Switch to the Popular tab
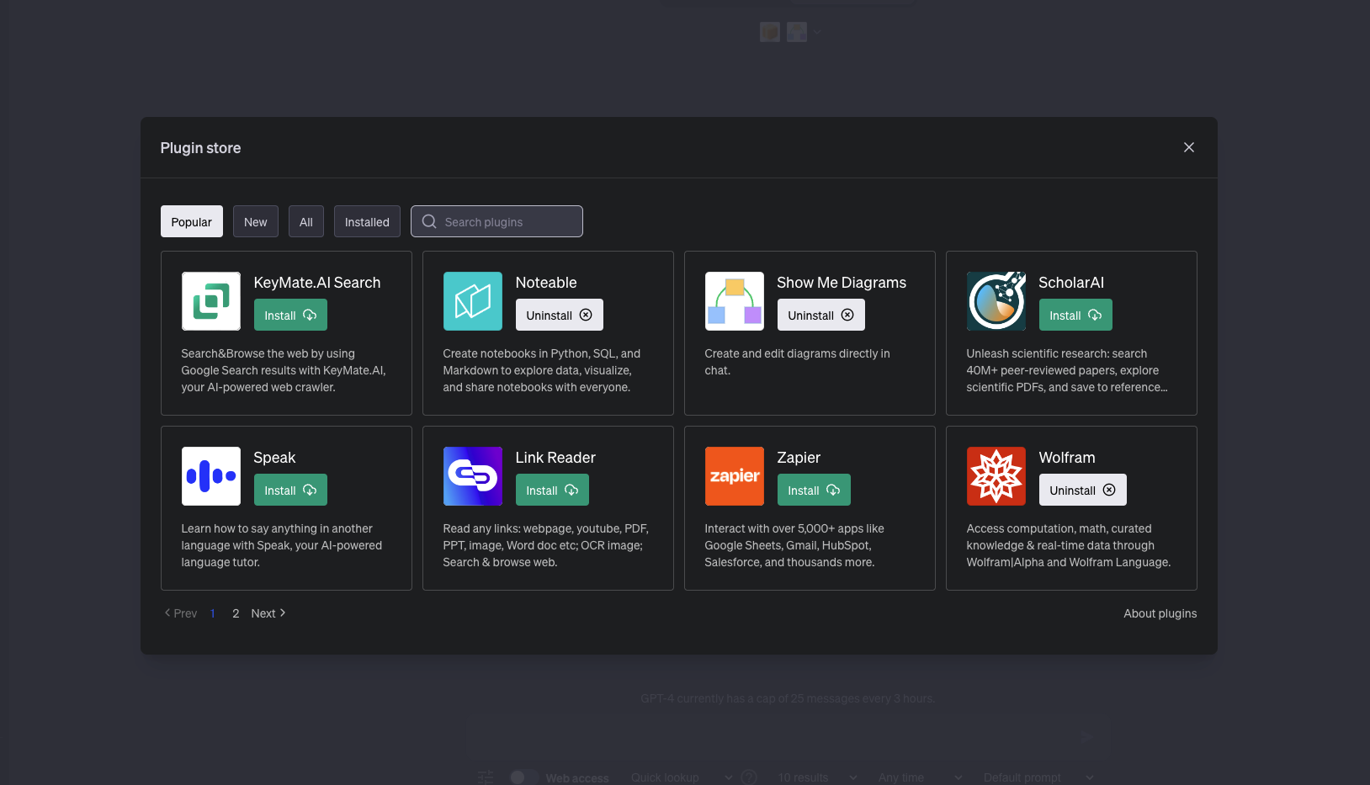The width and height of the screenshot is (1370, 785). point(191,222)
